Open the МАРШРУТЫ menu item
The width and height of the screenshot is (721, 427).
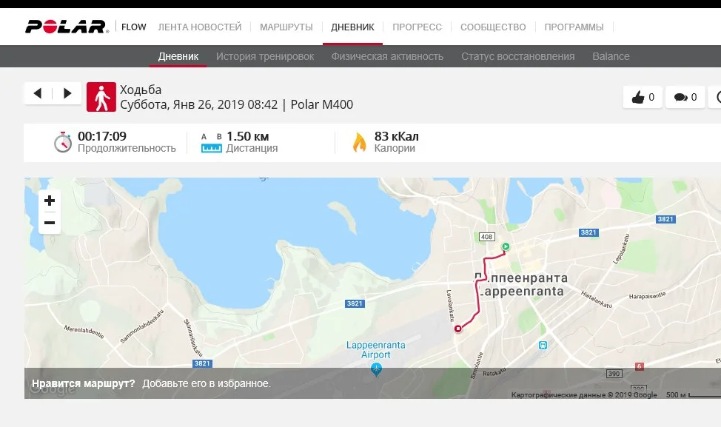tap(286, 27)
